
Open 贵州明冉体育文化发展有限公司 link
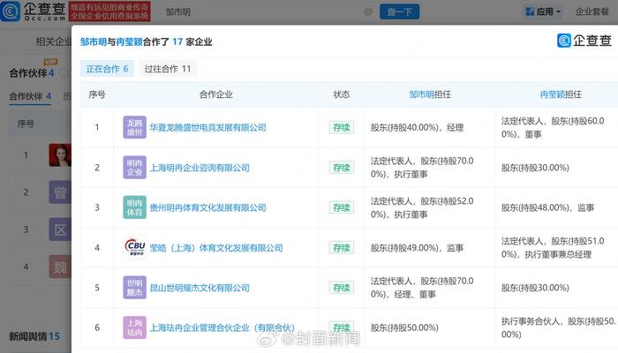[207, 207]
